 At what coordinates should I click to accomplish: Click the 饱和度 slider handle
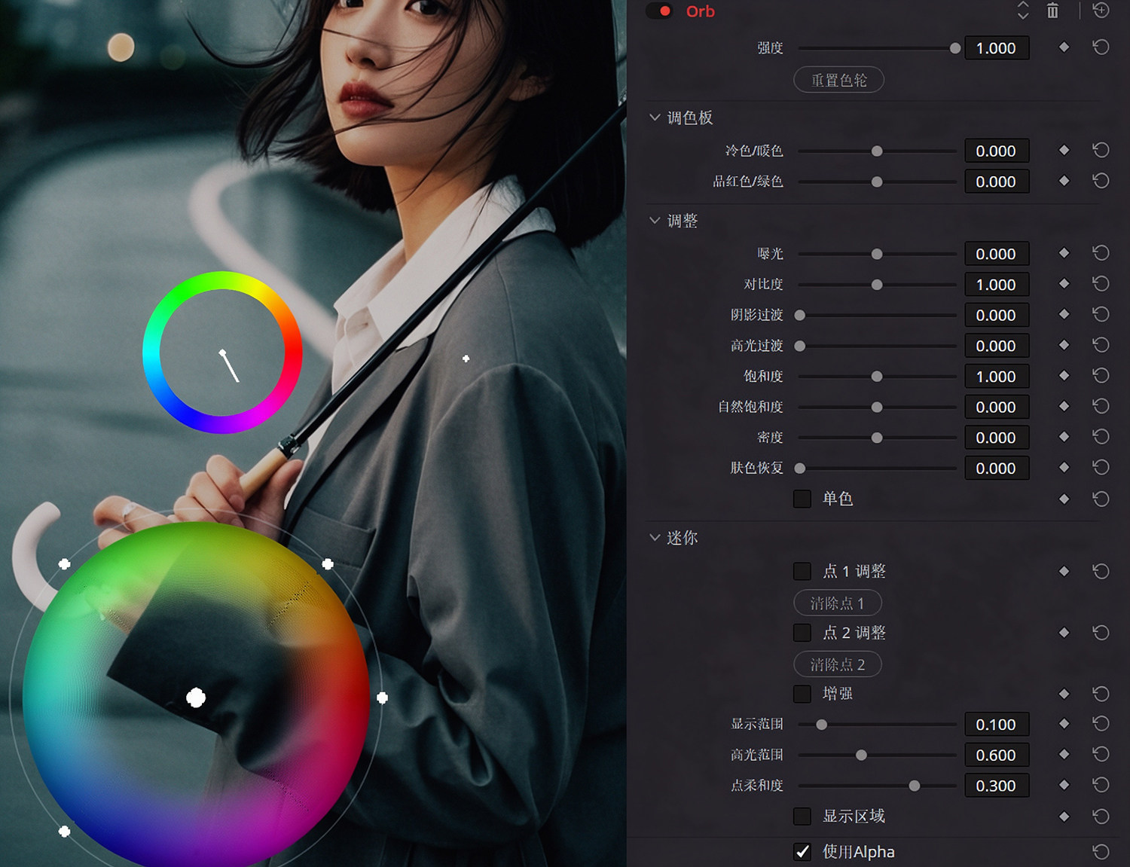(877, 377)
